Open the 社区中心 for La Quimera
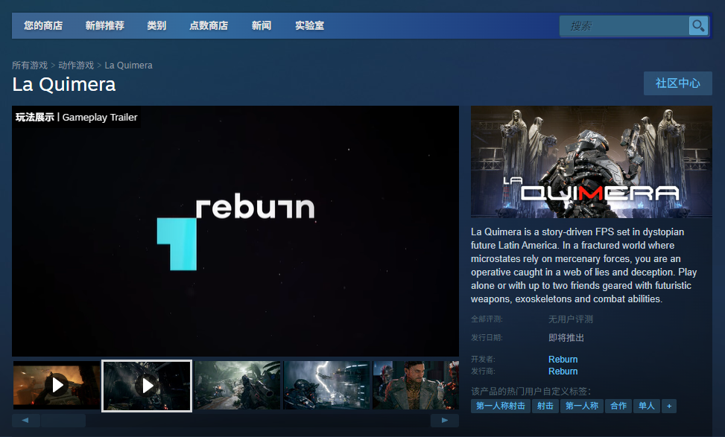Screen dimensions: 725x437 677,83
